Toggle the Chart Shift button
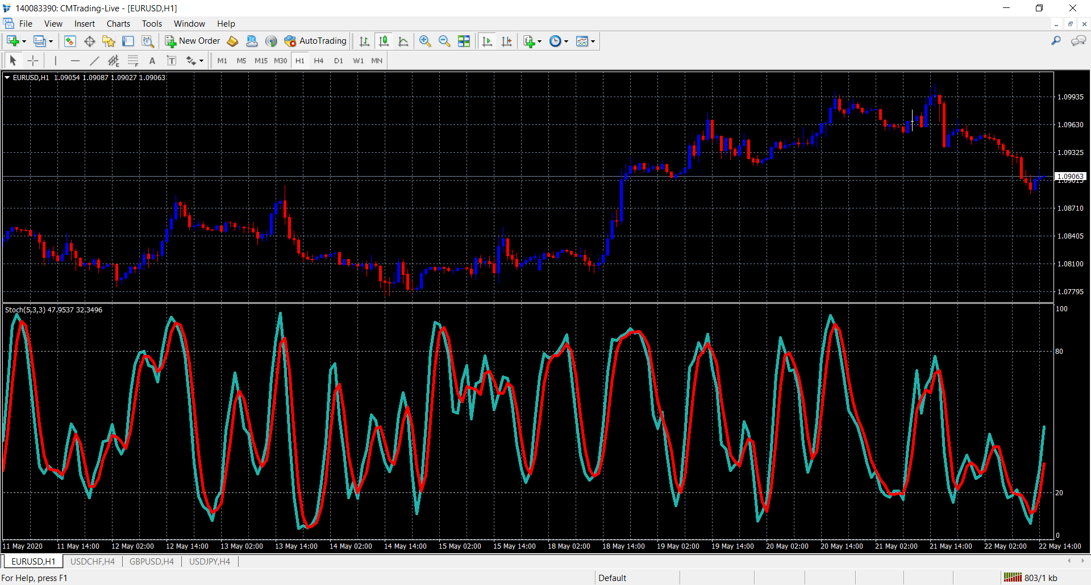The height and width of the screenshot is (585, 1091). pyautogui.click(x=506, y=41)
